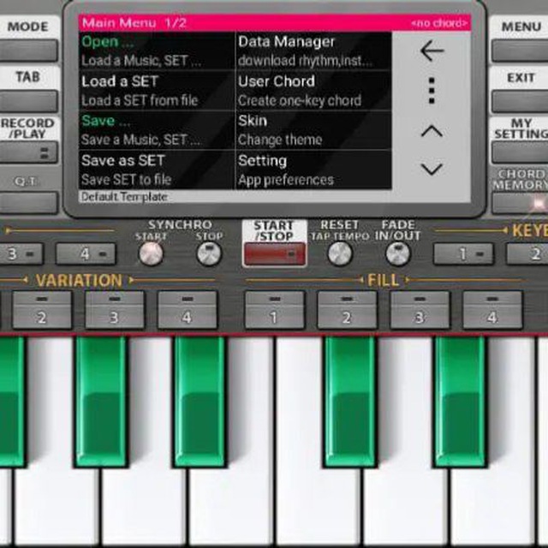Select the Save... menu entry

pos(157,130)
